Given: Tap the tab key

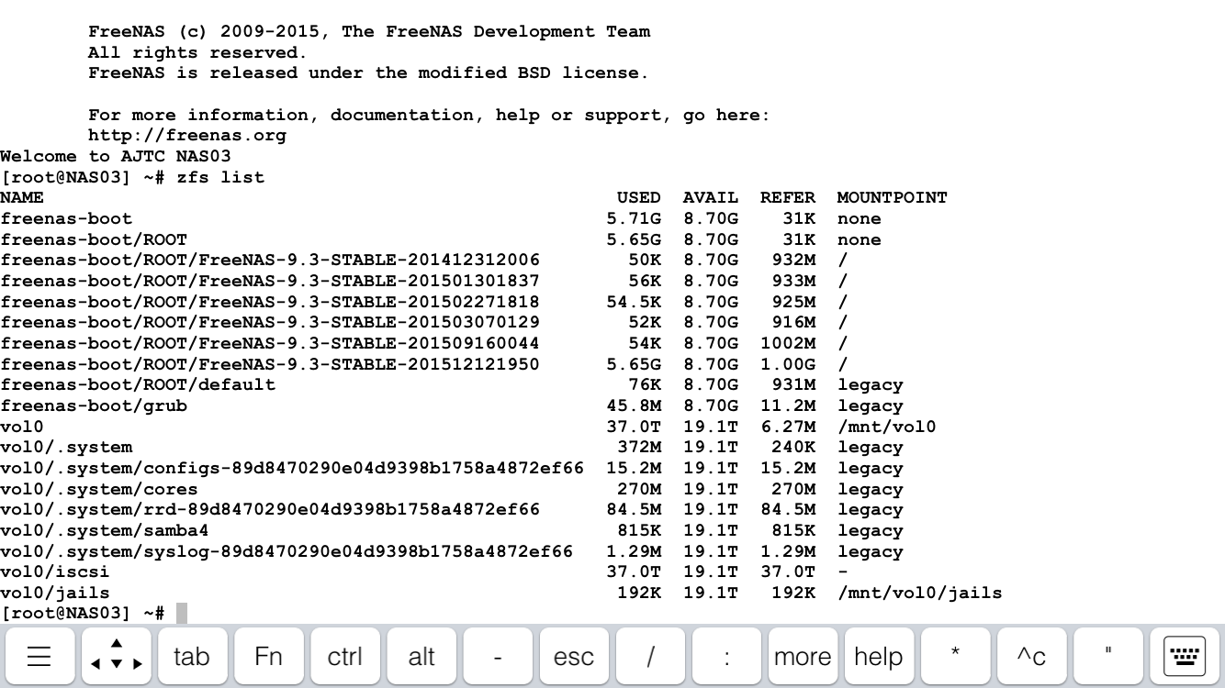Looking at the screenshot, I should coord(191,657).
